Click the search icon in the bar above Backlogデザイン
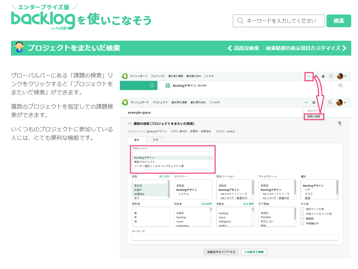Image resolution: width=358 pixels, height=269 pixels. (331, 76)
